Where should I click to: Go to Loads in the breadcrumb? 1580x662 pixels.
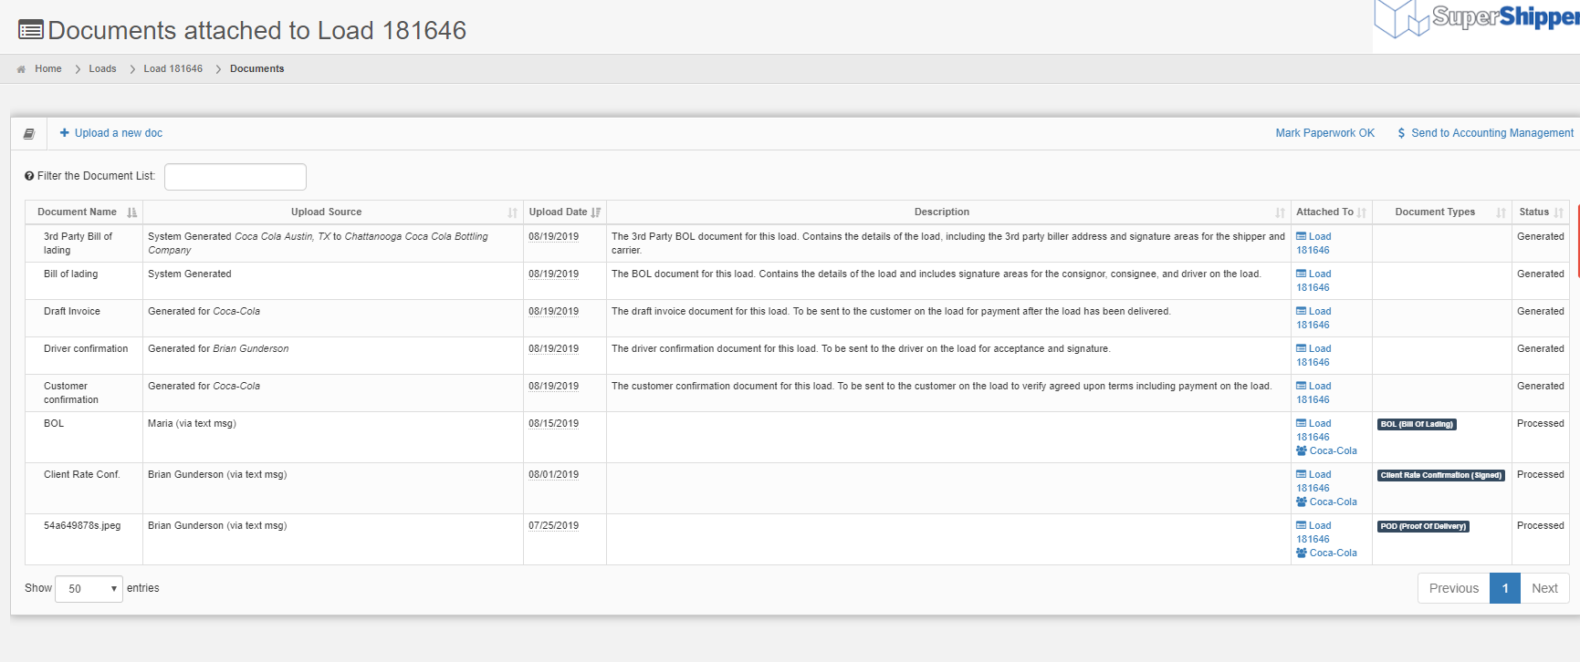pos(102,69)
